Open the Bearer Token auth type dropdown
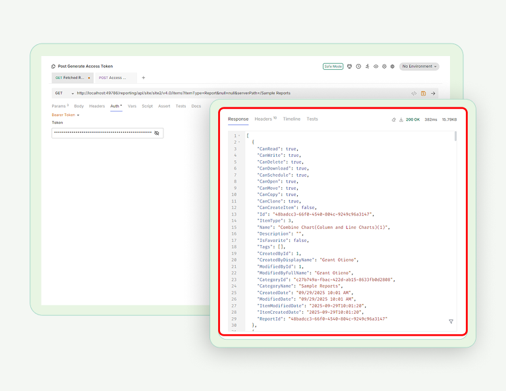This screenshot has height=391, width=506. (65, 115)
